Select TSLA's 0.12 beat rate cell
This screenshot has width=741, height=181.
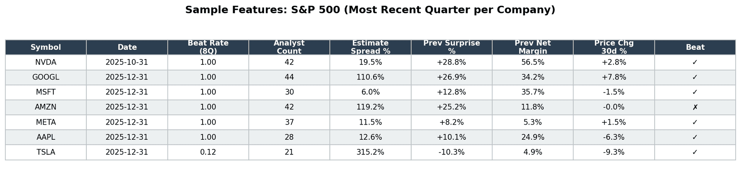click(208, 152)
